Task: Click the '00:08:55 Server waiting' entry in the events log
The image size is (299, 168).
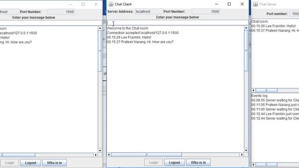Action: pos(275,100)
